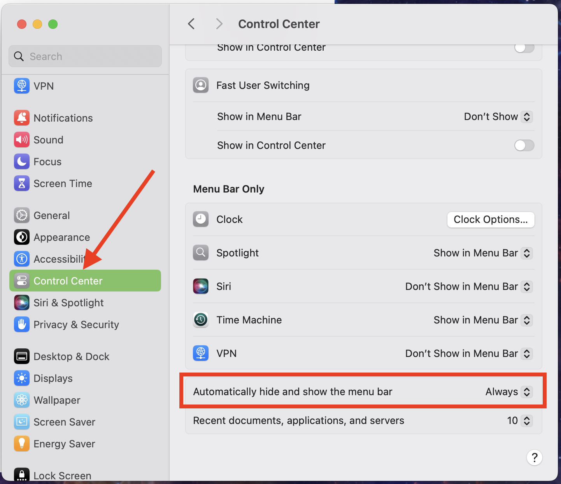Toggle the partially hidden top Control Center switch
The image size is (561, 484).
524,48
